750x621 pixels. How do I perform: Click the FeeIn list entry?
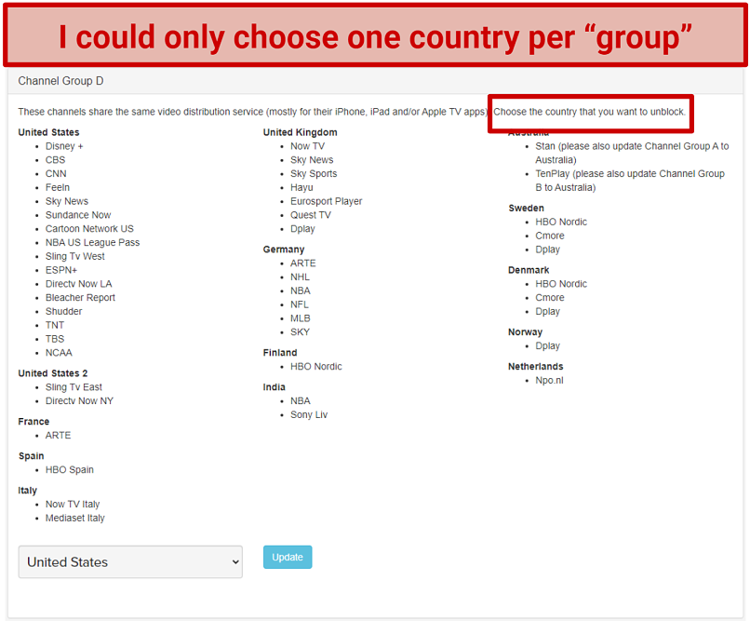click(x=58, y=187)
